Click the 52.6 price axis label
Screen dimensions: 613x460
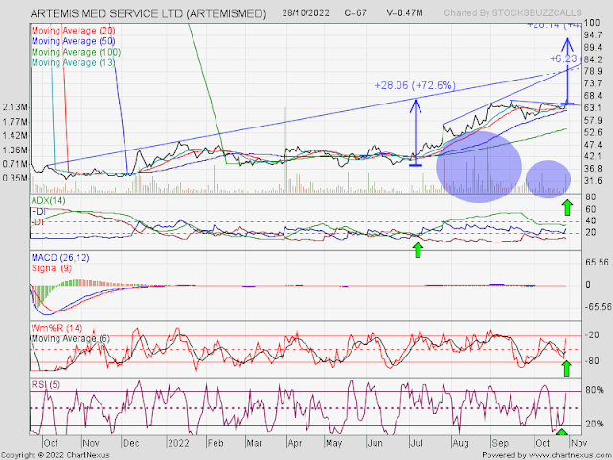click(593, 132)
